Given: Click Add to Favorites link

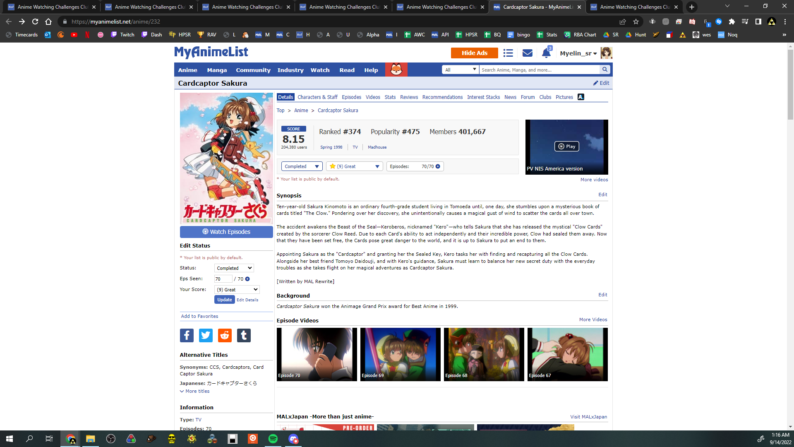Looking at the screenshot, I should click(199, 316).
